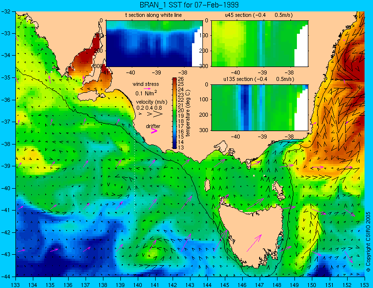Click the "velocity (m/s)" legend label
Image resolution: width=373 pixels, height=288 pixels.
pyautogui.click(x=152, y=102)
